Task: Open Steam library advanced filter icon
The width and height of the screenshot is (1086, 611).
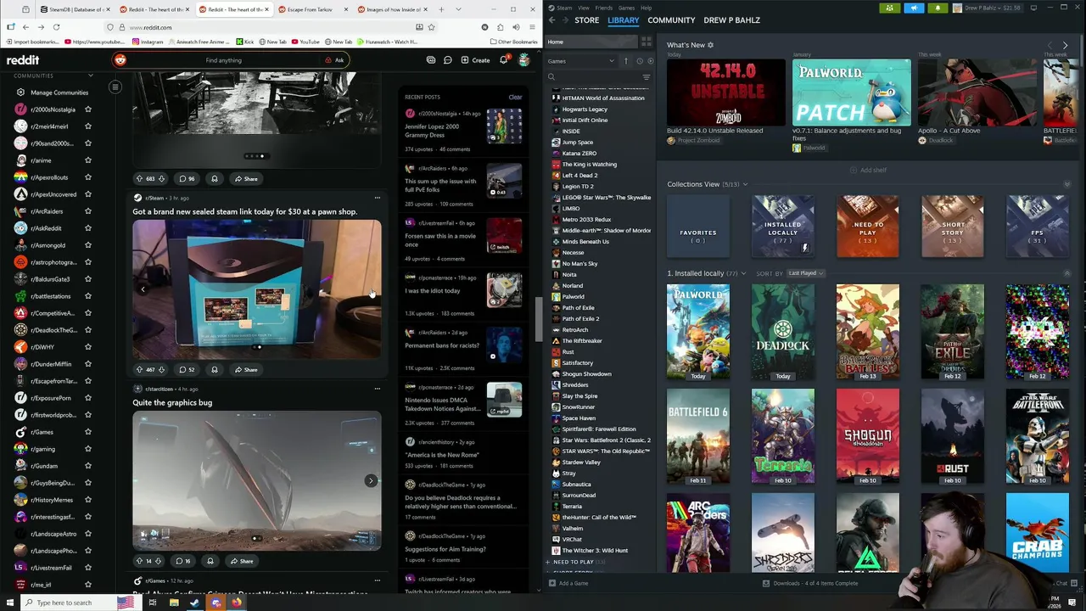Action: tap(647, 77)
